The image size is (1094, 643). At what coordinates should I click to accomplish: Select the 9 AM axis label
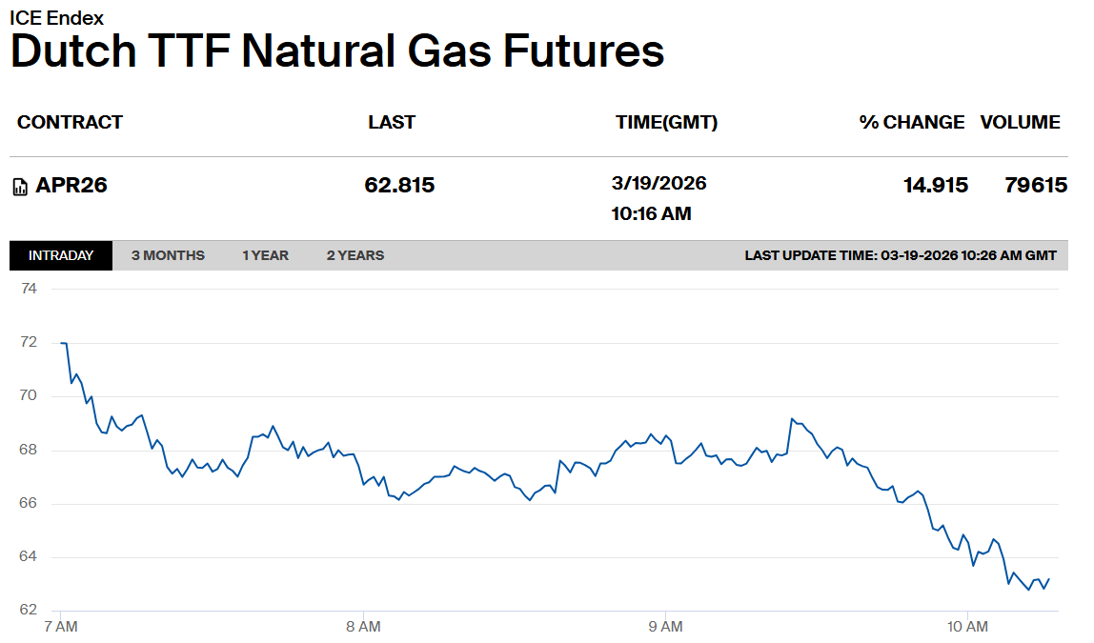point(664,627)
